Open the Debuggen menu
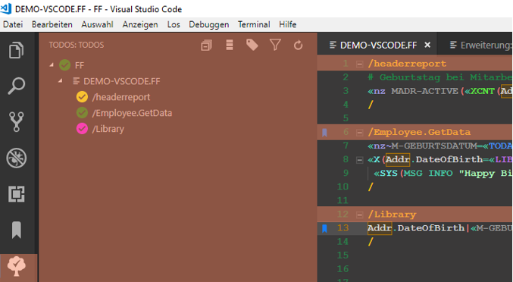This screenshot has width=513, height=282. [x=208, y=24]
